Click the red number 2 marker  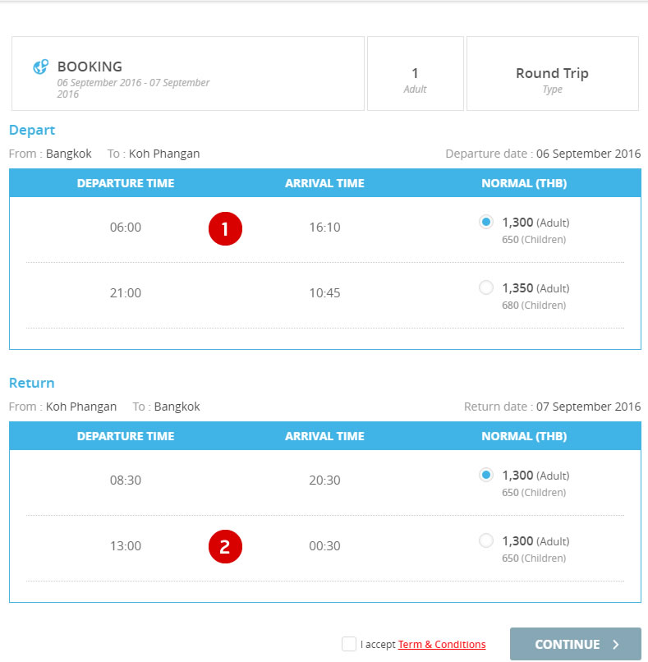tap(225, 546)
